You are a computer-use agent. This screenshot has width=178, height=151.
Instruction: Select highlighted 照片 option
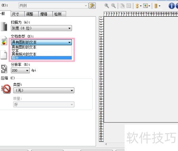(42, 58)
